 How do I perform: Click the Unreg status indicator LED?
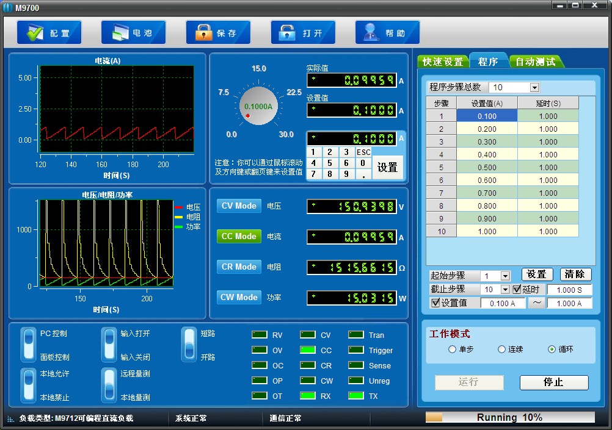pyautogui.click(x=356, y=381)
